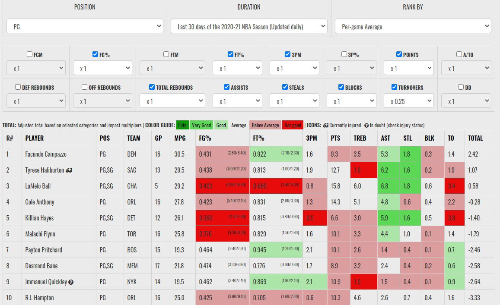This screenshot has width=500, height=305.
Task: Open Payton Pritchard's player link
Action: [44, 250]
